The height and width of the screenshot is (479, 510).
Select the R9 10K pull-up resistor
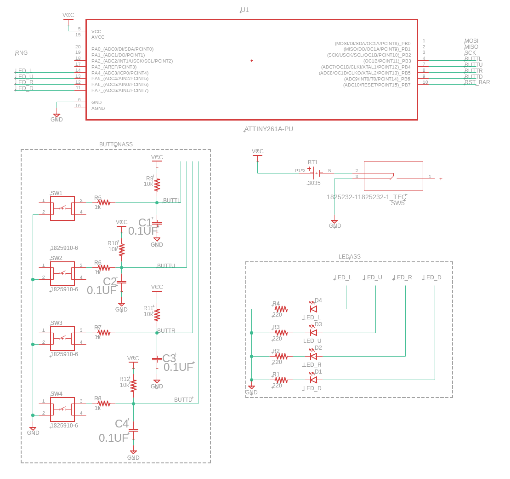[x=157, y=185]
